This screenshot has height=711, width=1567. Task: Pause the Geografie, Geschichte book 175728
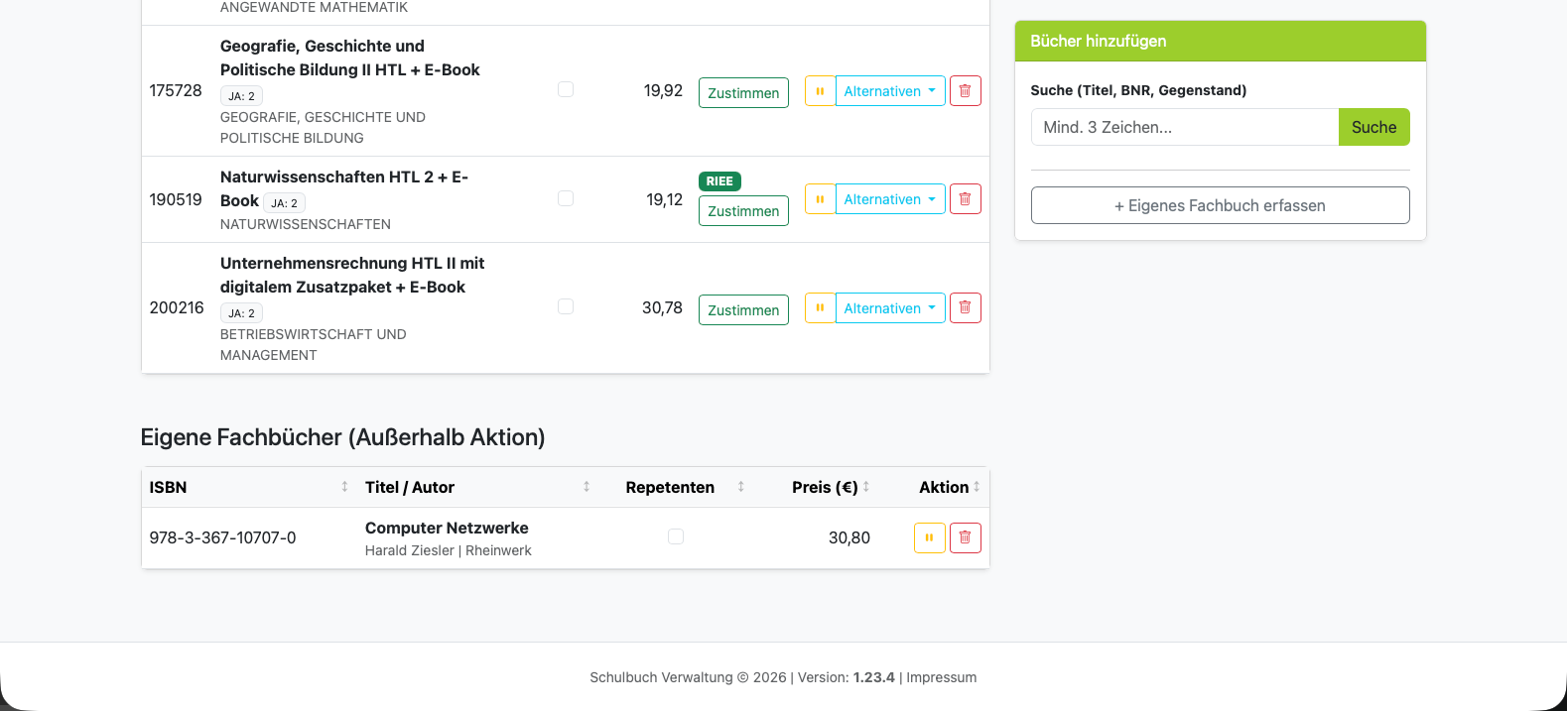pyautogui.click(x=820, y=91)
